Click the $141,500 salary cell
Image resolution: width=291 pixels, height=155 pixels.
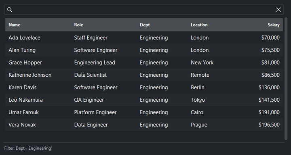tap(269, 100)
